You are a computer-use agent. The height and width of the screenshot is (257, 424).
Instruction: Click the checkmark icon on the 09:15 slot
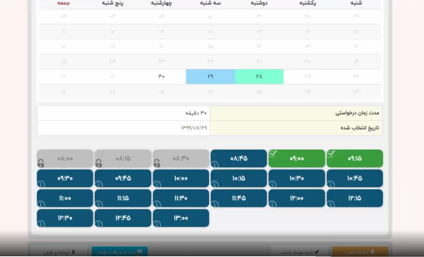[331, 154]
